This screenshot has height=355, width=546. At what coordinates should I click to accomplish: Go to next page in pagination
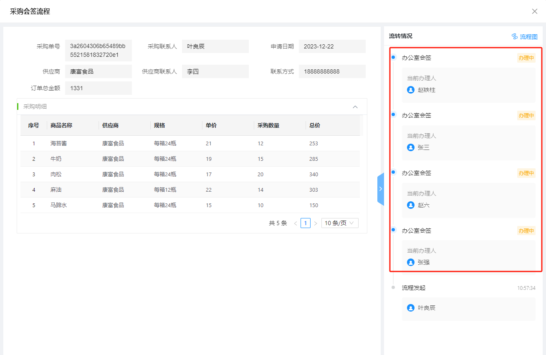click(316, 223)
